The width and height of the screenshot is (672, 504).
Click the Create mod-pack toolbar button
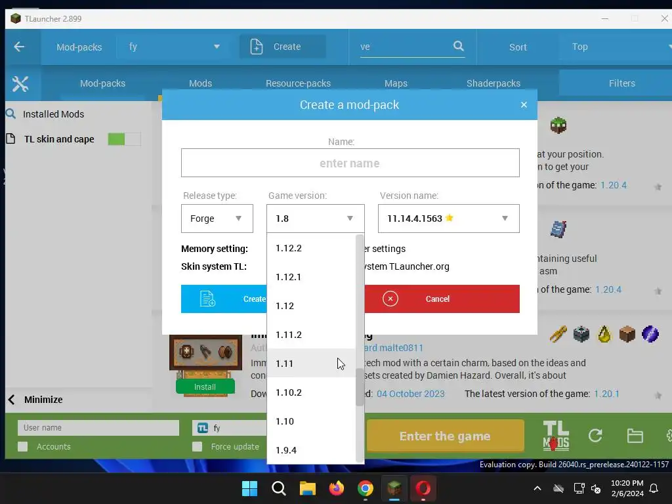point(283,47)
